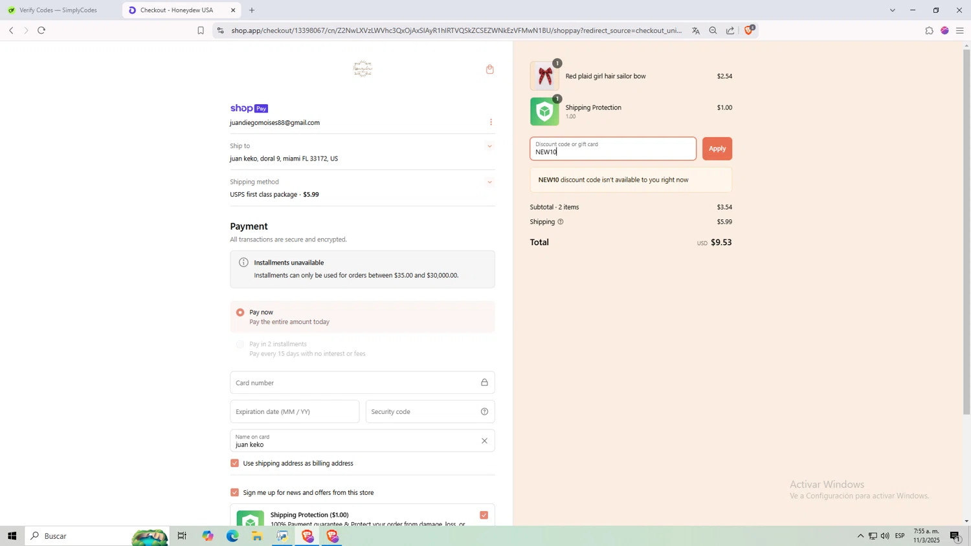
Task: Click the Shipping Protection shield logo
Action: pyautogui.click(x=251, y=519)
